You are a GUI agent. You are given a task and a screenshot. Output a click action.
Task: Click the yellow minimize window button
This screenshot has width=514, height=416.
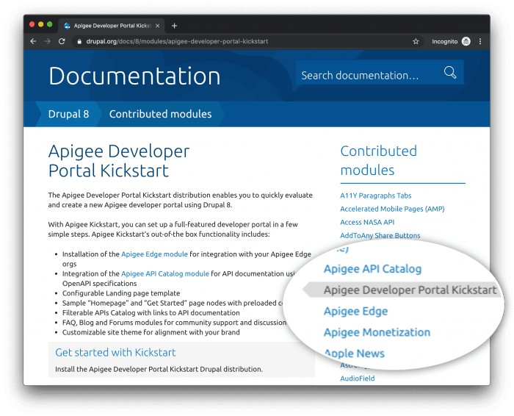tap(40, 24)
